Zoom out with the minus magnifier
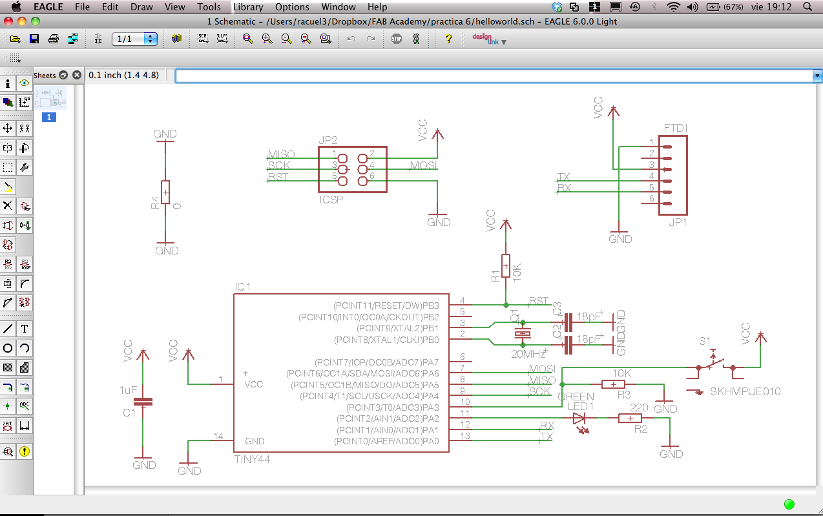 286,39
